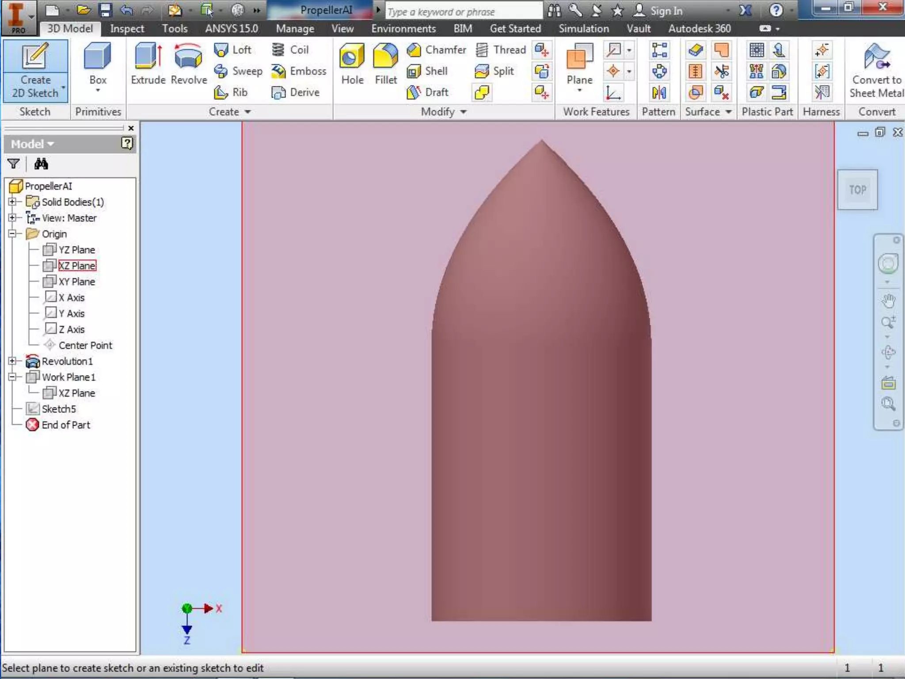Viewport: 905px width, 679px height.
Task: Expand the Revolution1 feature node
Action: tap(12, 361)
